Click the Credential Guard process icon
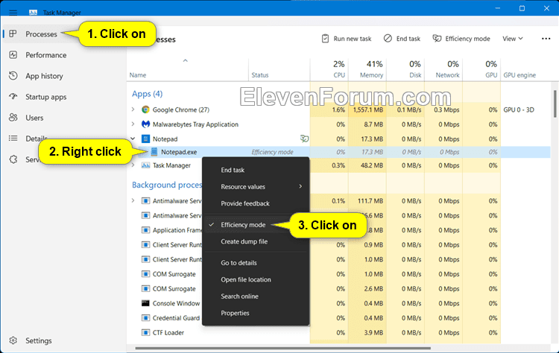The image size is (559, 353). tap(145, 318)
